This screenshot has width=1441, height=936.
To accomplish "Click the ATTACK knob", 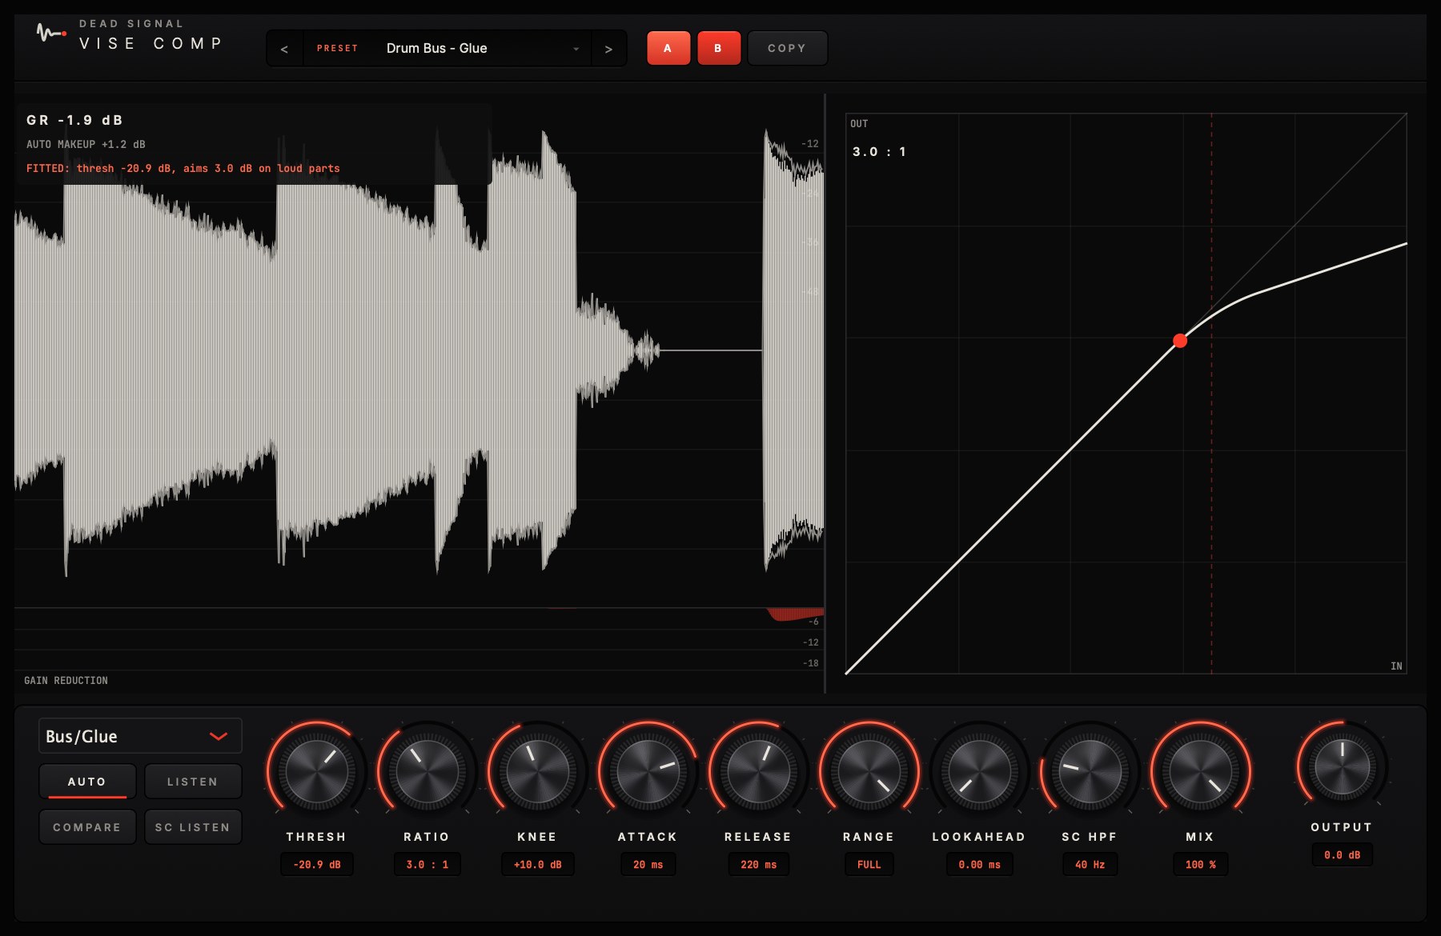I will pos(648,771).
